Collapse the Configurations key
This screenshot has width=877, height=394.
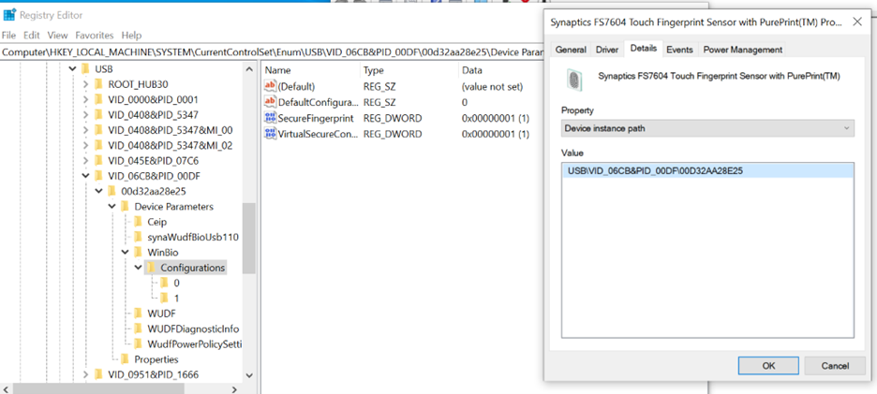[138, 268]
